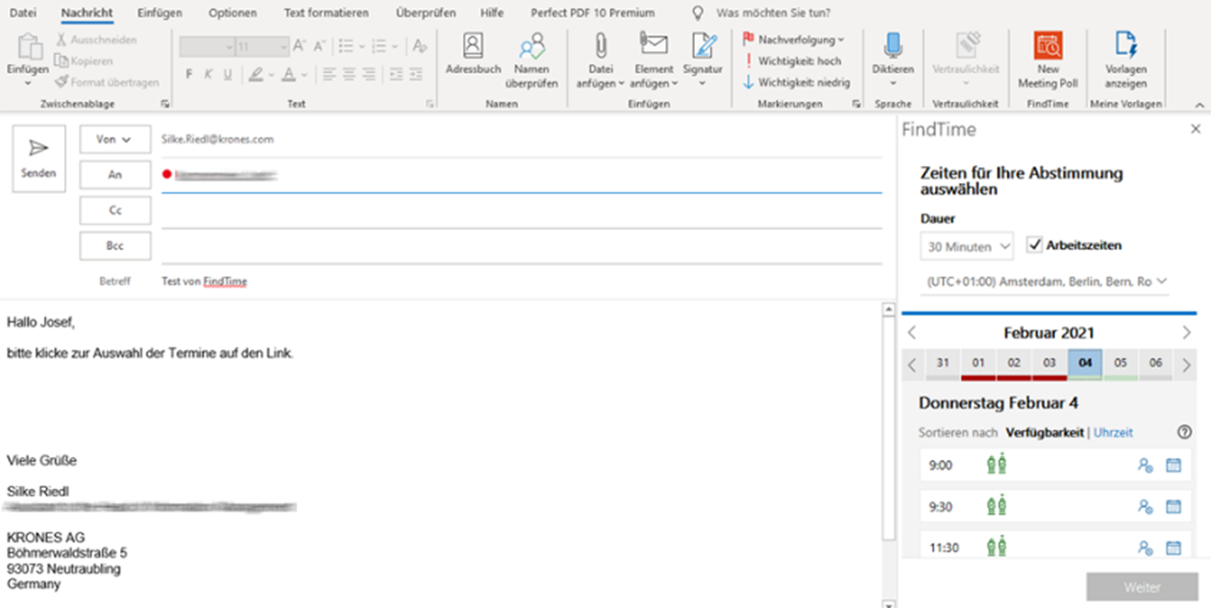Sort time slots by Uhrzeit
This screenshot has height=608, width=1211.
pyautogui.click(x=1113, y=433)
